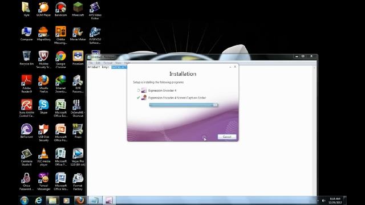Open MapleStory desktop shortcut
The image size is (365, 205).
click(x=43, y=34)
